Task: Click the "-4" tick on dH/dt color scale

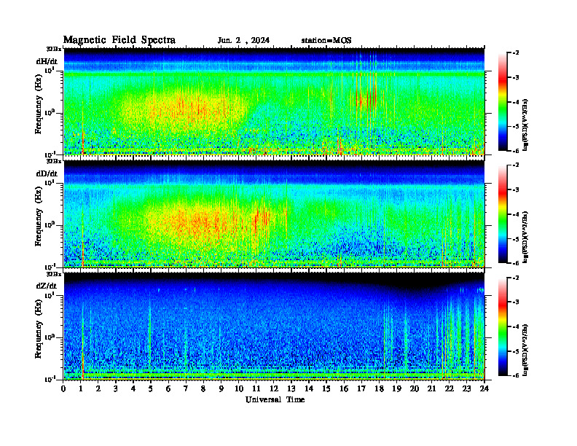Action: (516, 102)
